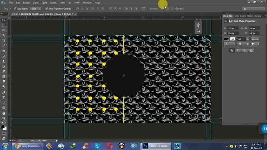Switch to the Layers panel tab
Viewport: 267px width, 150px height.
tap(243, 16)
